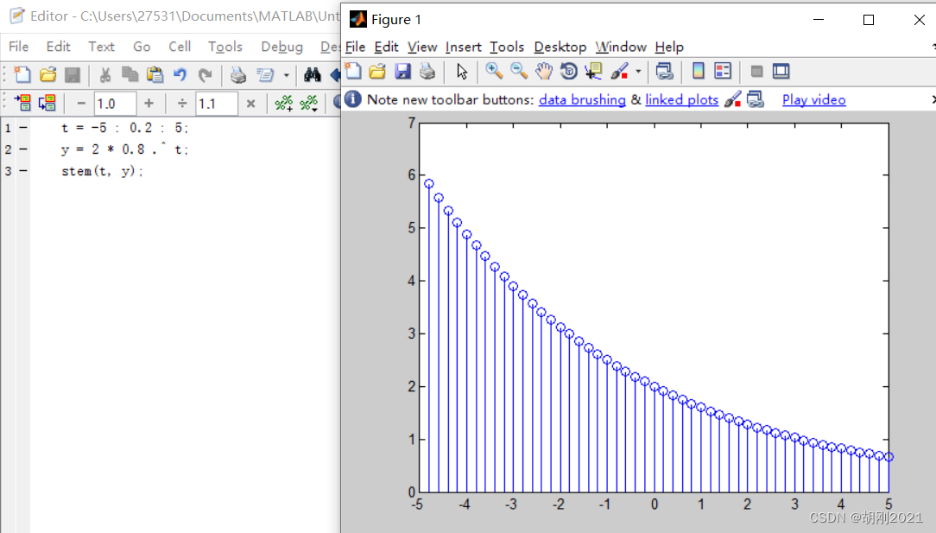
Task: Click Hide Plot Tools icon
Action: 756,71
